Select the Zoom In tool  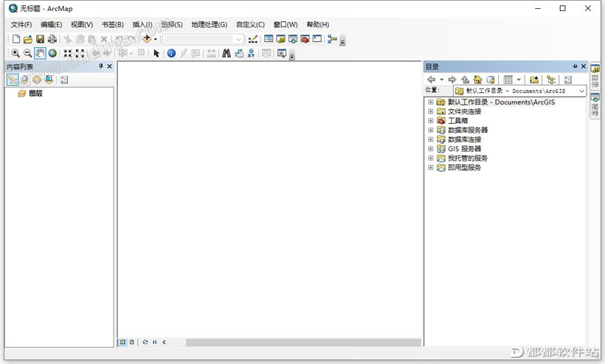point(15,53)
